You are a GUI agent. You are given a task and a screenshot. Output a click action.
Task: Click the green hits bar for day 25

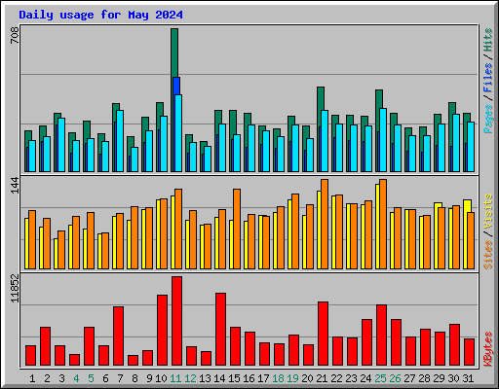pos(379,99)
